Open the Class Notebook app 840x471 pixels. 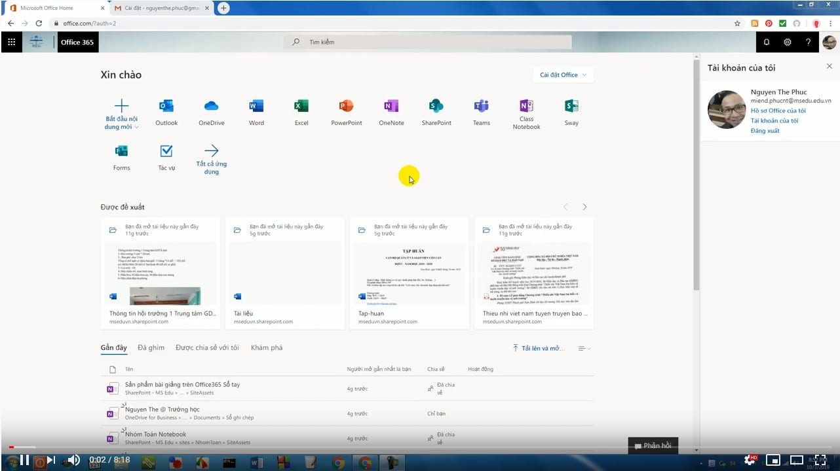(526, 114)
